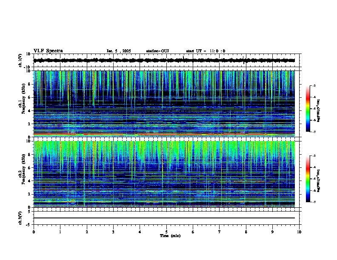Click inside the ch.1 spectrogram panel
Screen dimensions: 337x260
point(164,104)
